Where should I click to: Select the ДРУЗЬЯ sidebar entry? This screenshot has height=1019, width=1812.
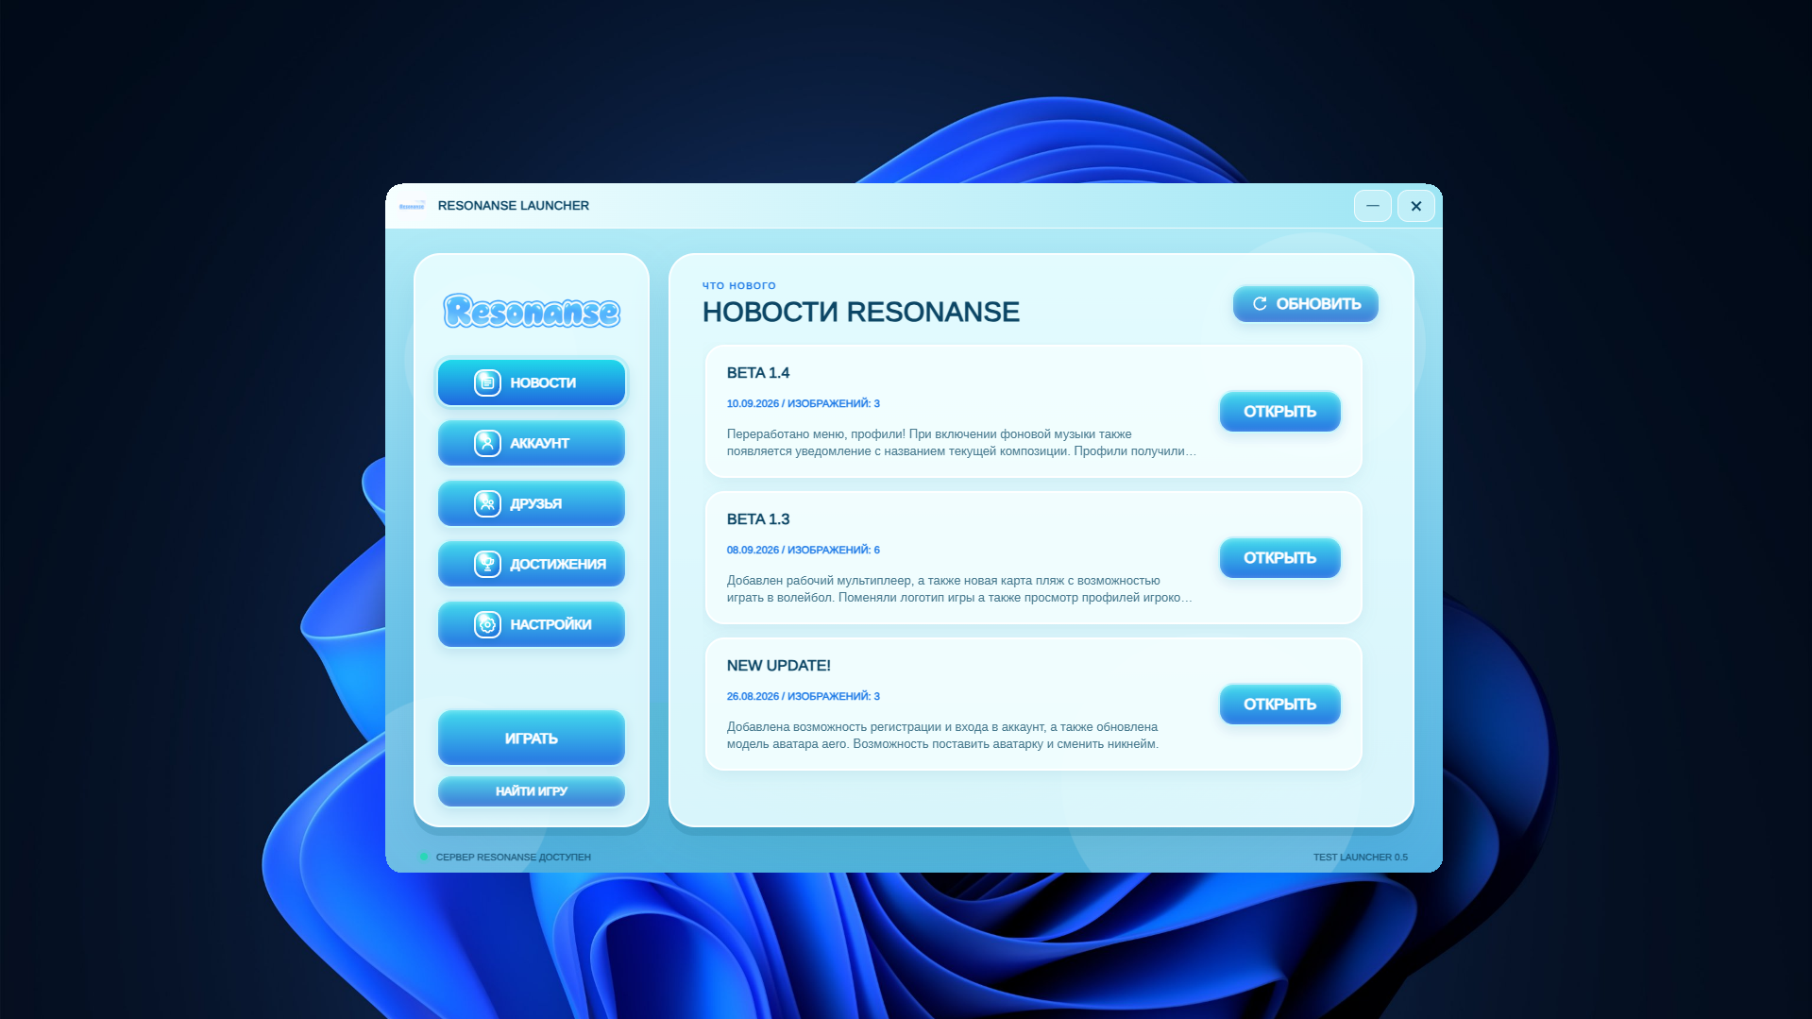pos(532,503)
